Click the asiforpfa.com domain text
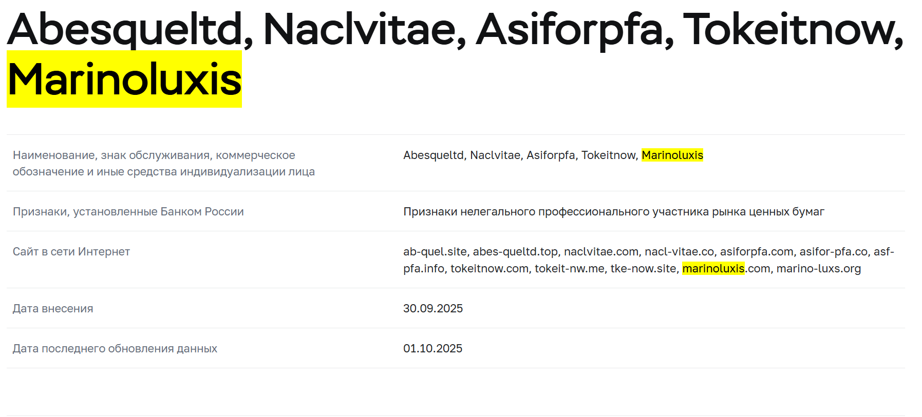This screenshot has width=922, height=417. 756,252
